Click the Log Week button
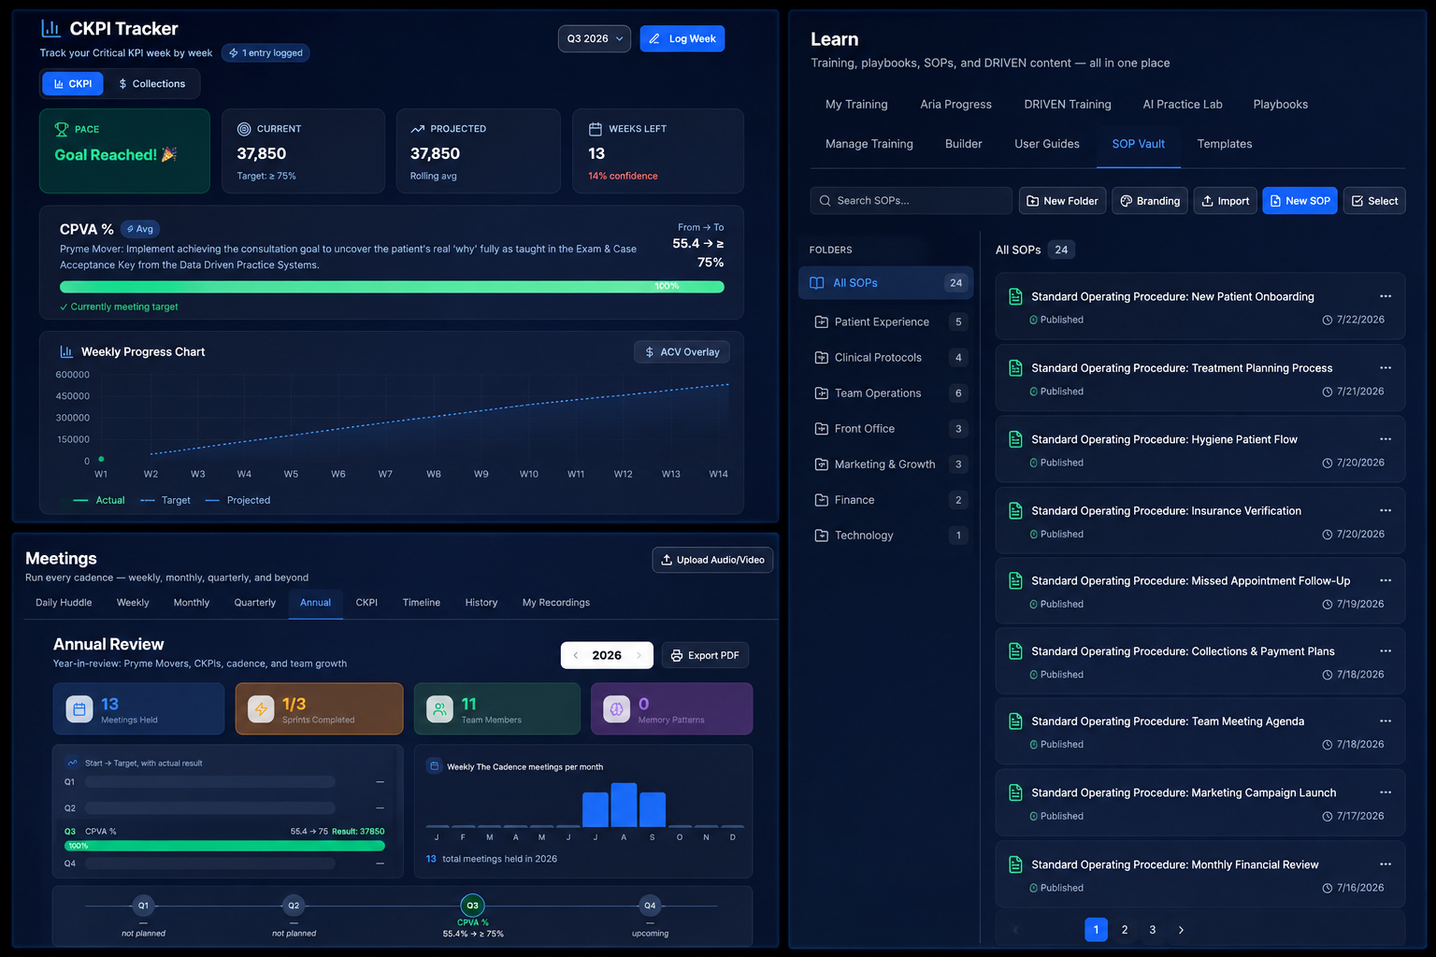Image resolution: width=1436 pixels, height=957 pixels. tap(682, 38)
